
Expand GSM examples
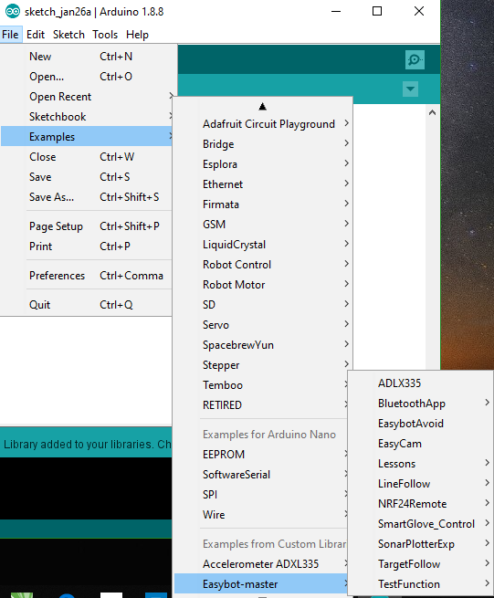click(263, 225)
